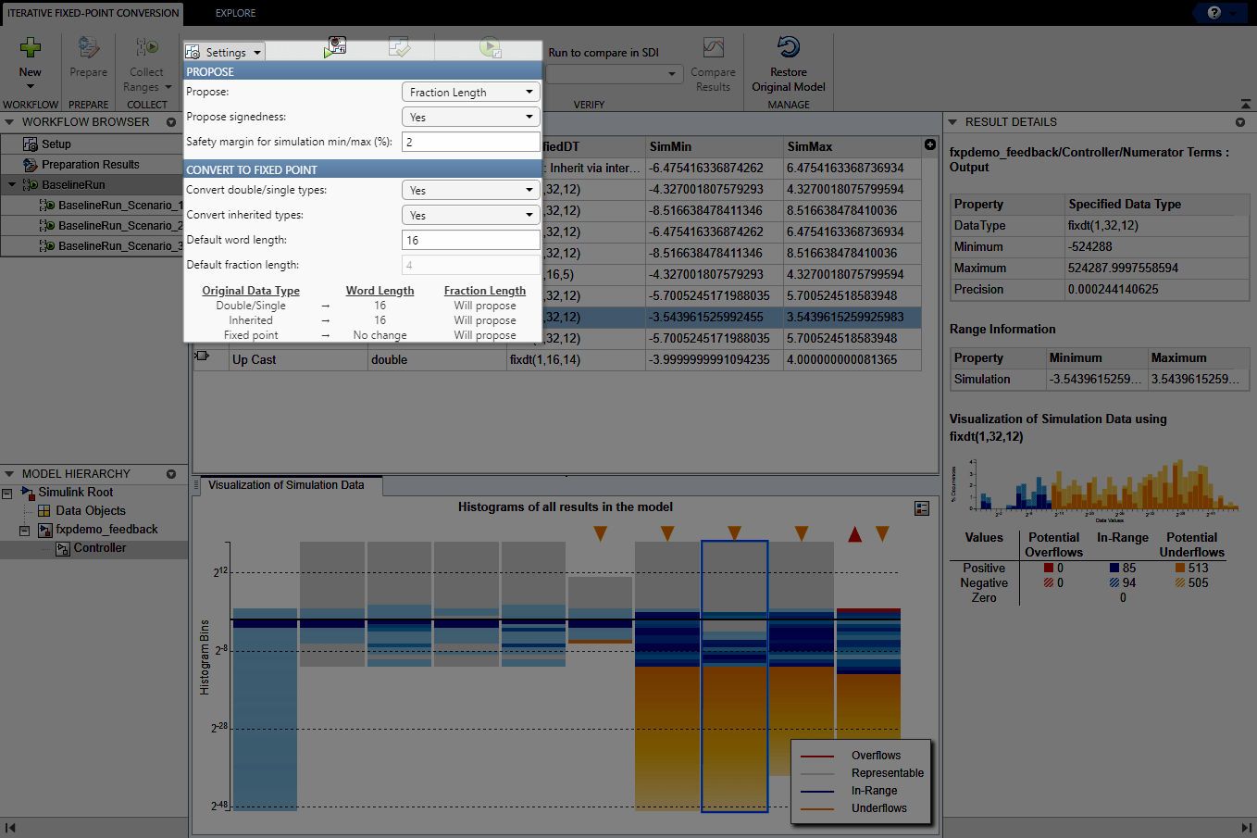Toggle the histogram legend view icon
Screen dimensions: 1257x838
(921, 507)
